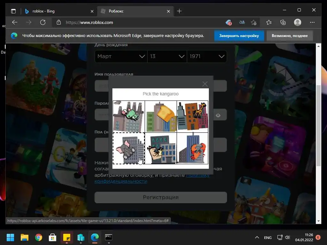Open a new browser tab
The width and height of the screenshot is (327, 245).
(x=179, y=11)
